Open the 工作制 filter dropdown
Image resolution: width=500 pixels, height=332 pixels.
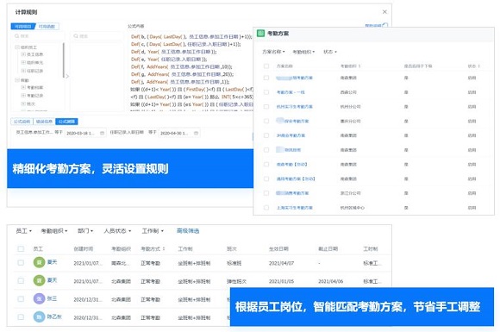point(153,231)
